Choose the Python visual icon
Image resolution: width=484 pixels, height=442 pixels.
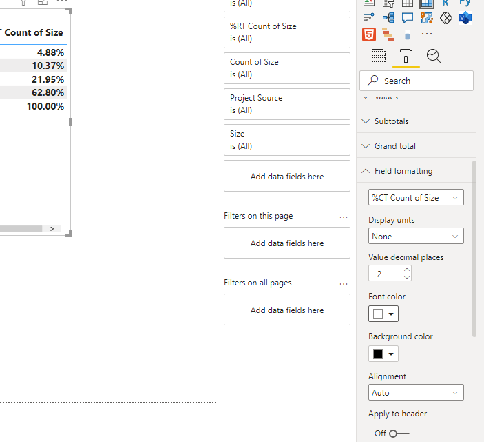pos(465,3)
